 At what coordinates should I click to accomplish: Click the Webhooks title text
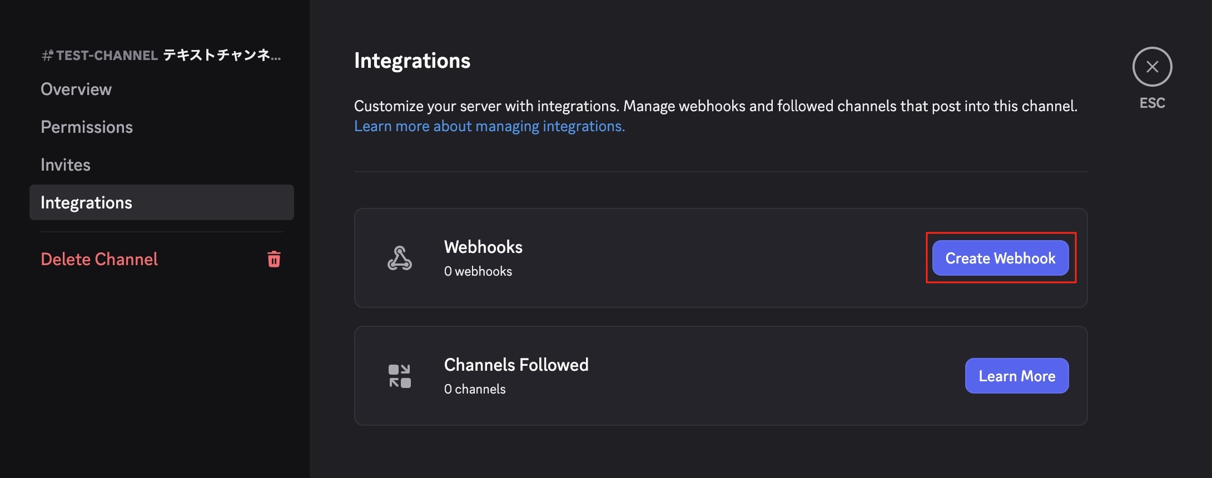[x=483, y=247]
